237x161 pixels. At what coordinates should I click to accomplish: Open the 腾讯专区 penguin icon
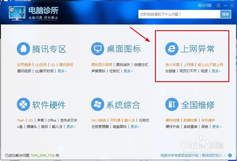23,49
